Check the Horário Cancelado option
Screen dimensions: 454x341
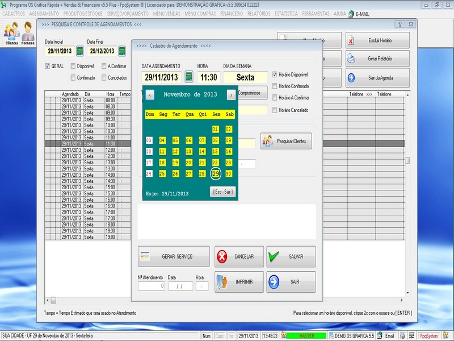(x=275, y=110)
